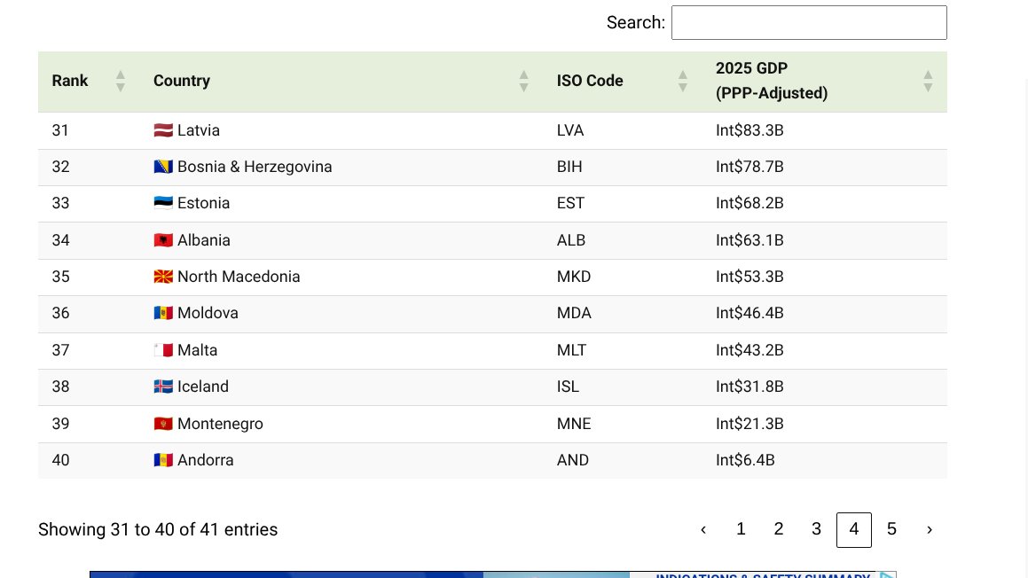Image resolution: width=1028 pixels, height=578 pixels.
Task: Click GDP value Int$83.3B
Action: pos(749,129)
